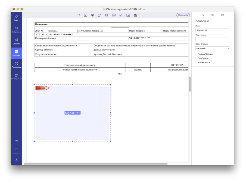Click the Просмотр preview button

point(183,15)
